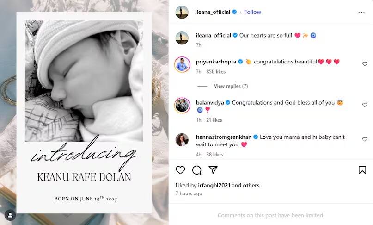
Task: Click tagged people icon on photo
Action: coord(10,215)
